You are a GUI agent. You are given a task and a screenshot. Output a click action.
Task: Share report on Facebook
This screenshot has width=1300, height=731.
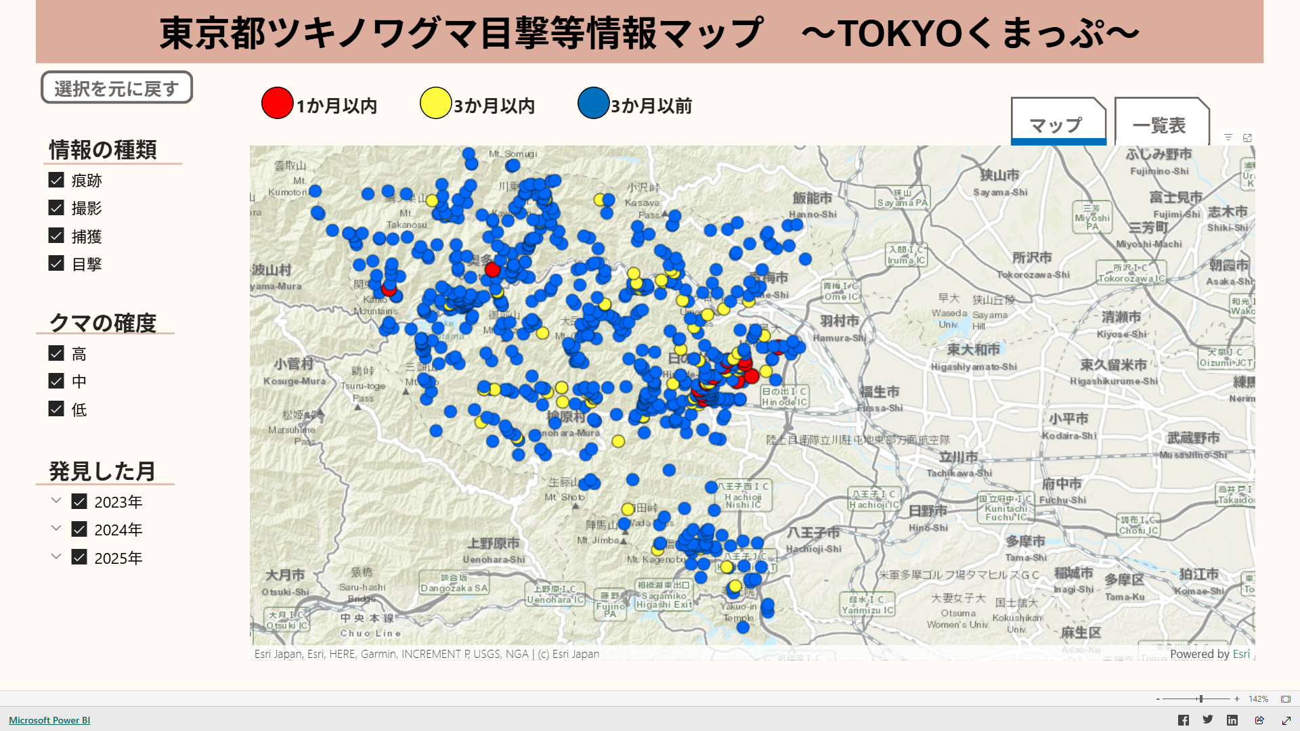click(1184, 720)
